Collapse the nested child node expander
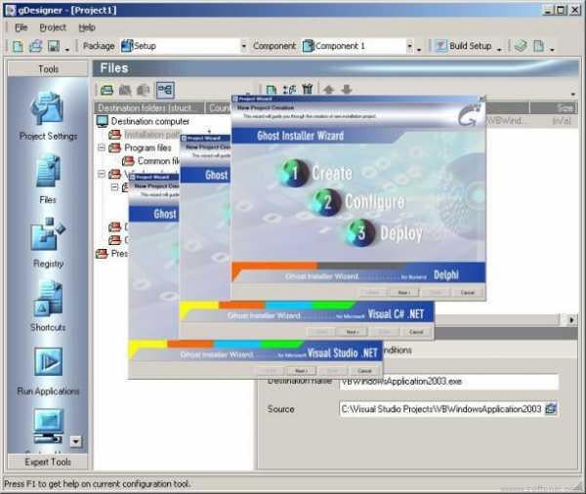The height and width of the screenshot is (494, 586). click(x=115, y=186)
